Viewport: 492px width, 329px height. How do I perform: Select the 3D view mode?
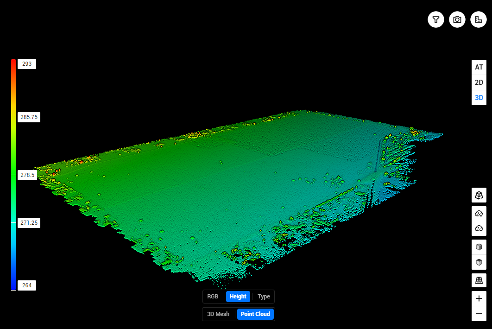coord(479,98)
